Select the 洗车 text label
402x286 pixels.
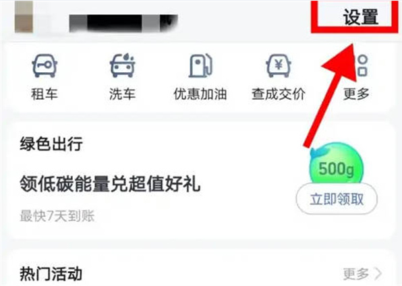point(122,94)
